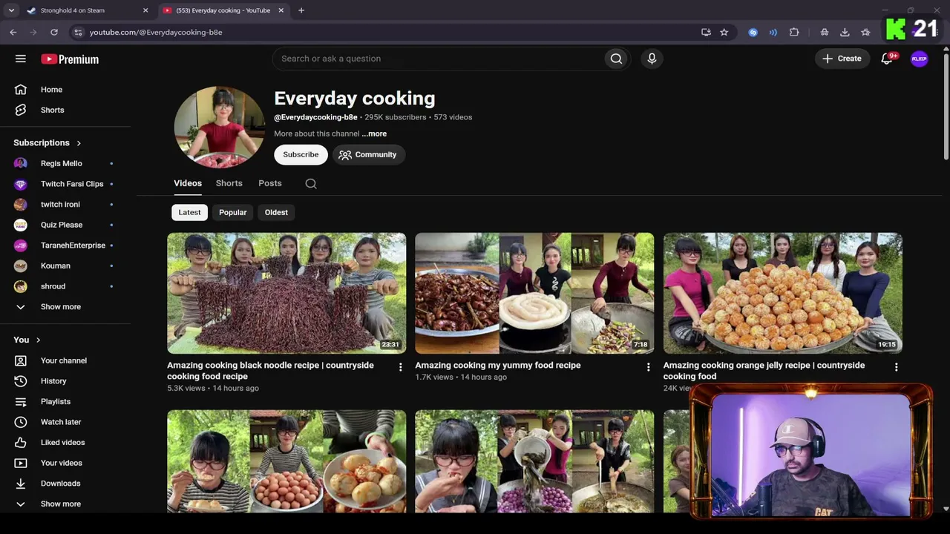Play the black noodle recipe video thumbnail

(x=286, y=293)
